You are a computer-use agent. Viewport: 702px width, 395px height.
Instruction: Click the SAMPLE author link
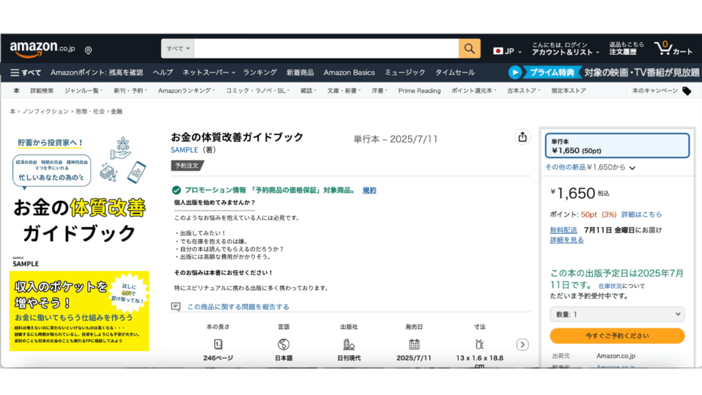point(184,150)
